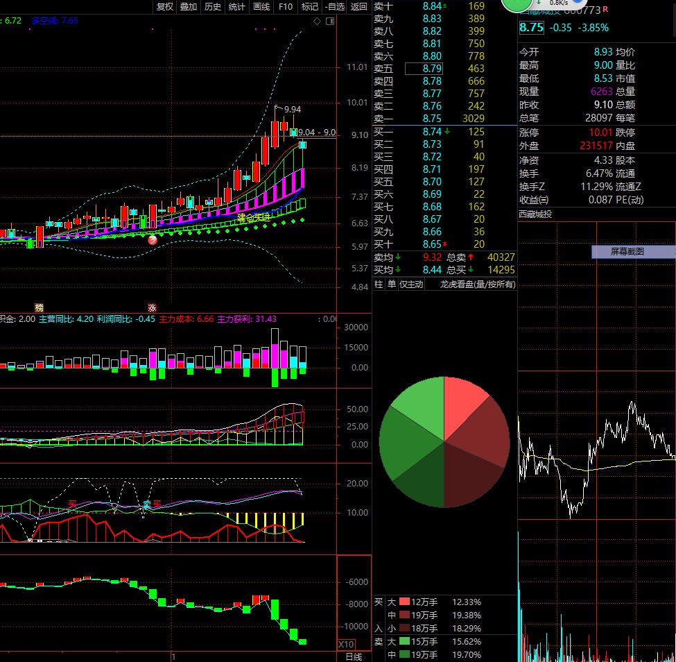Open the 叠加 overlay option
The image size is (676, 662).
click(x=189, y=6)
